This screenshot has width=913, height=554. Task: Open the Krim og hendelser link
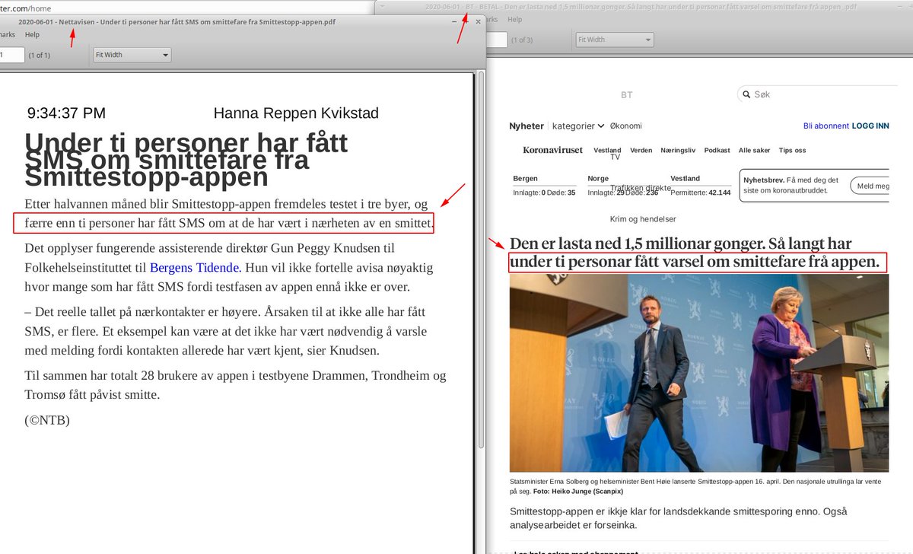(x=643, y=219)
